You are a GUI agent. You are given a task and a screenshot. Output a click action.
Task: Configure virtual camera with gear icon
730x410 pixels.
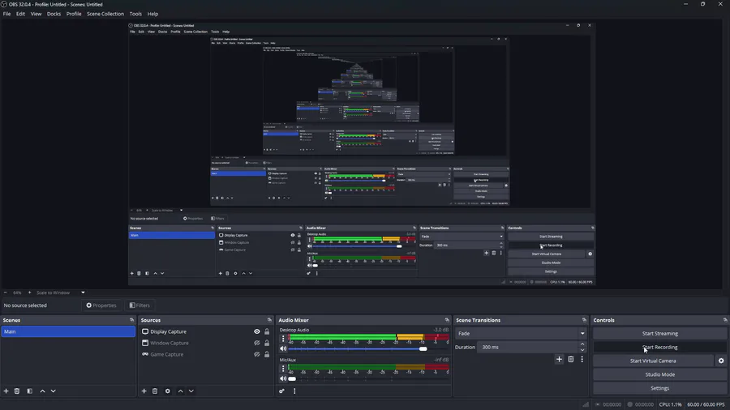[x=721, y=361]
